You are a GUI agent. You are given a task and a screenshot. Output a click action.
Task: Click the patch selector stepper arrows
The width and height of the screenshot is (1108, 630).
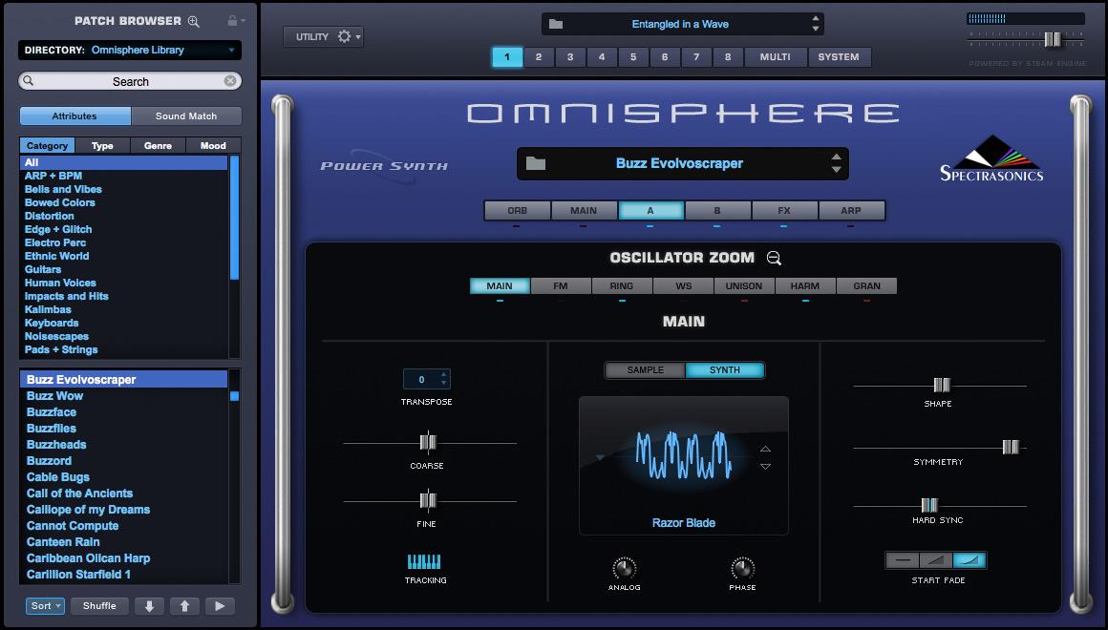[833, 162]
